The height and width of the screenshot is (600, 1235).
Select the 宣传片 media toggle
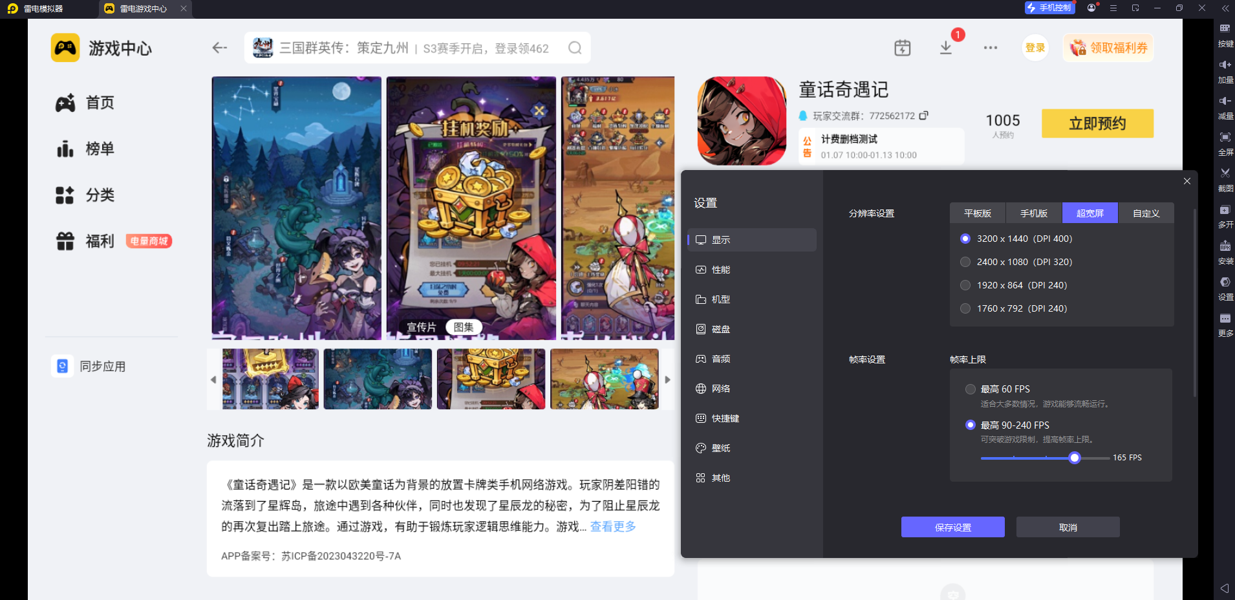point(422,327)
